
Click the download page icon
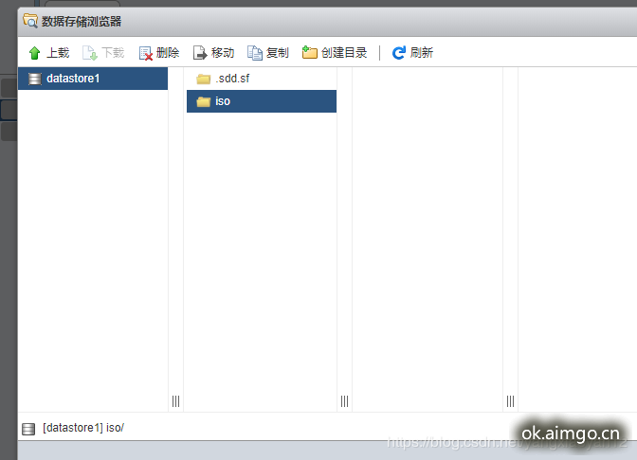pos(90,53)
